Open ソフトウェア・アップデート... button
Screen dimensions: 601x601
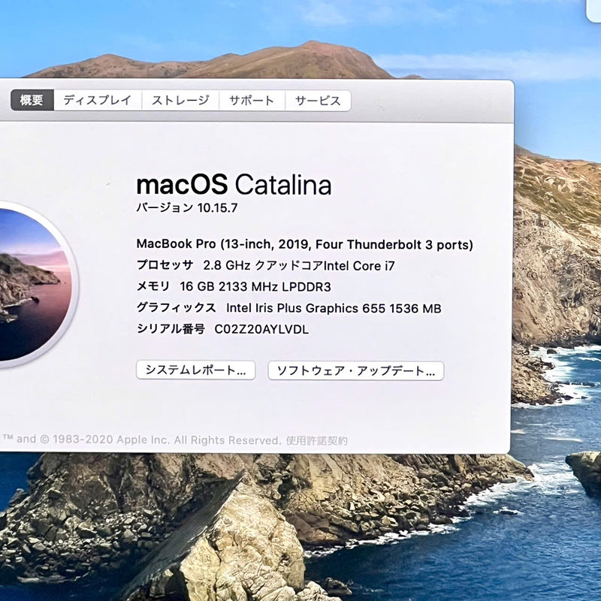pos(355,370)
